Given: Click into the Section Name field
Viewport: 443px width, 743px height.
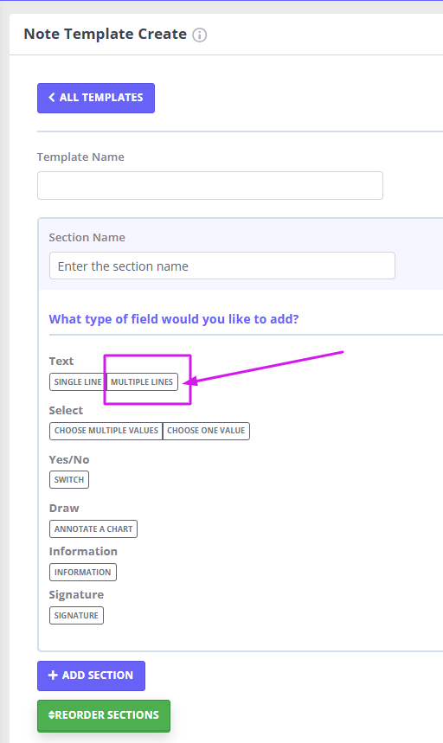Looking at the screenshot, I should click(221, 266).
